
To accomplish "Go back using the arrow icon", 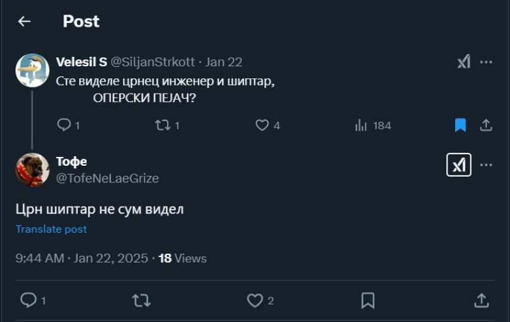I will coord(24,22).
